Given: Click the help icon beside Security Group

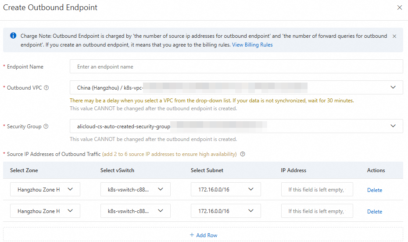Looking at the screenshot, I should [46, 126].
